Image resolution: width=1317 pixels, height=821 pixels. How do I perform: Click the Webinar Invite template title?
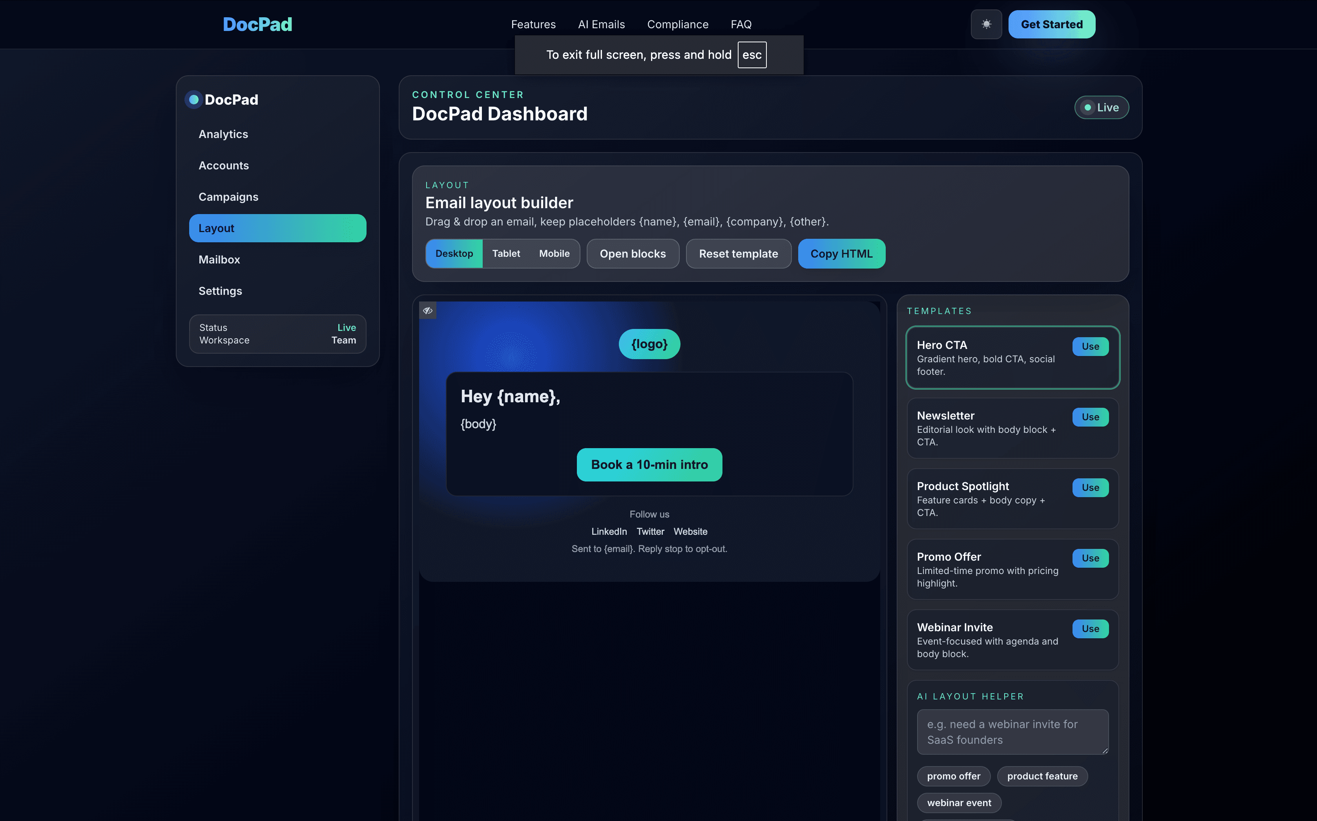[955, 628]
